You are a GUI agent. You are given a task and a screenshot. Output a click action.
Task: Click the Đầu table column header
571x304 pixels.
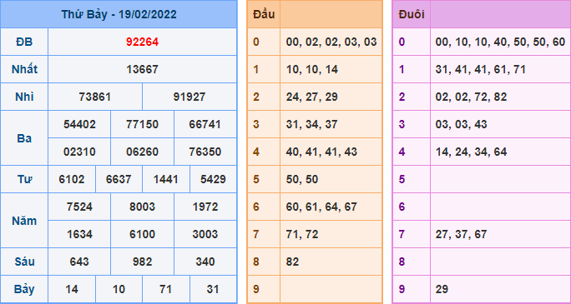coord(264,14)
